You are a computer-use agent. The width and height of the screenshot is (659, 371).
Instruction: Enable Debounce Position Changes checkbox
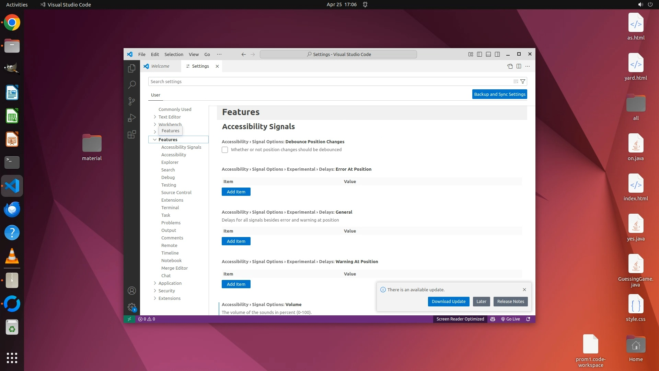pyautogui.click(x=225, y=150)
